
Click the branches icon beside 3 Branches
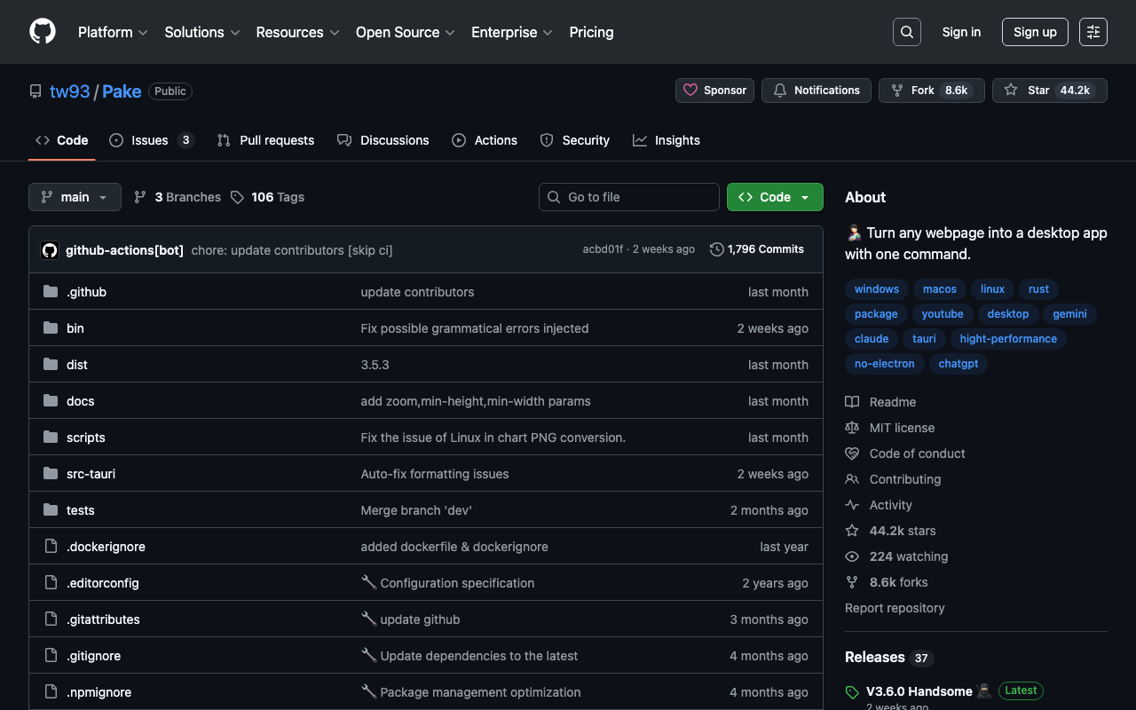(140, 197)
